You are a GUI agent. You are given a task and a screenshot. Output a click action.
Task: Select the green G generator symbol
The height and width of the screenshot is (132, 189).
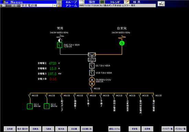tap(122, 43)
